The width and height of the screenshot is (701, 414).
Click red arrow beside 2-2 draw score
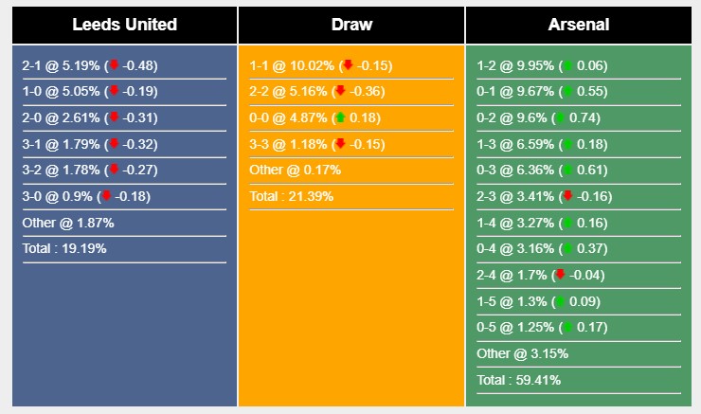(x=340, y=92)
